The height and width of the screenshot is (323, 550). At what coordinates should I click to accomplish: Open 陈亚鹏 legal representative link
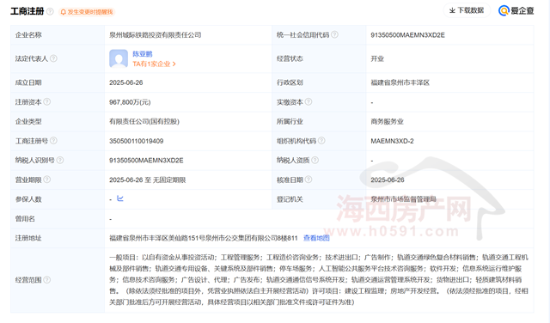click(x=143, y=53)
